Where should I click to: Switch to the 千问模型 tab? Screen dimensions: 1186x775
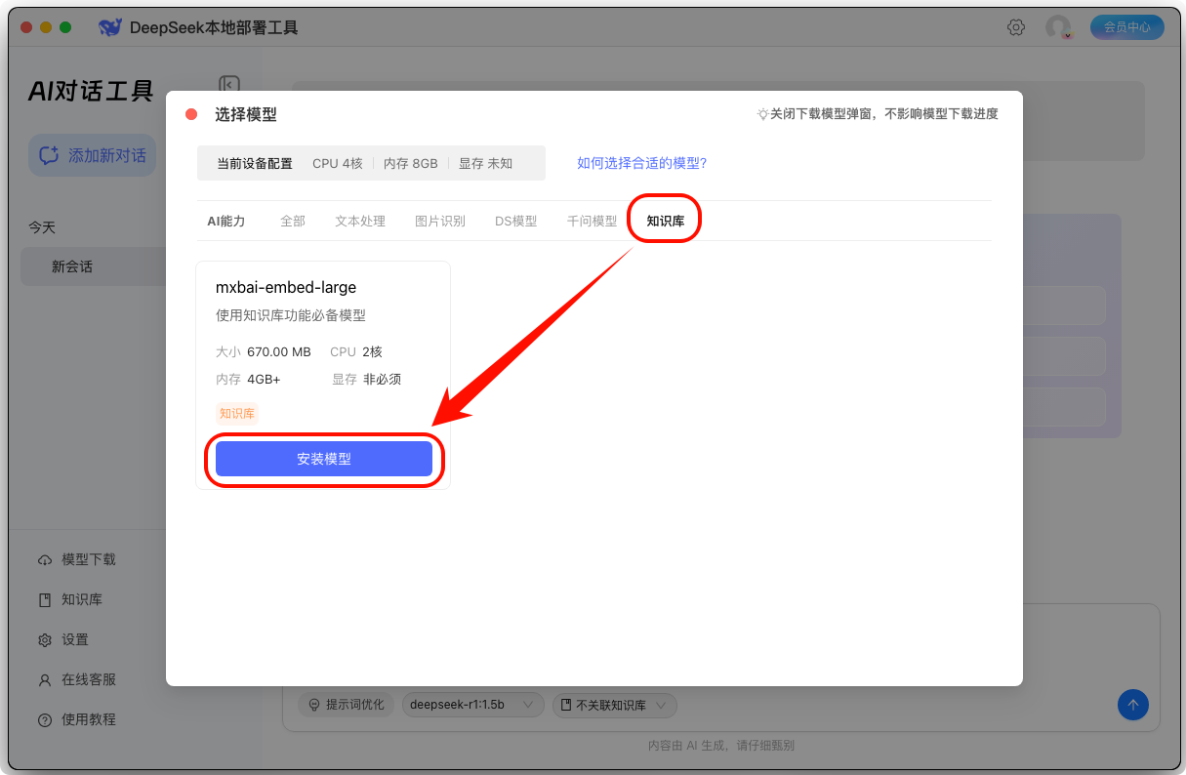click(592, 221)
